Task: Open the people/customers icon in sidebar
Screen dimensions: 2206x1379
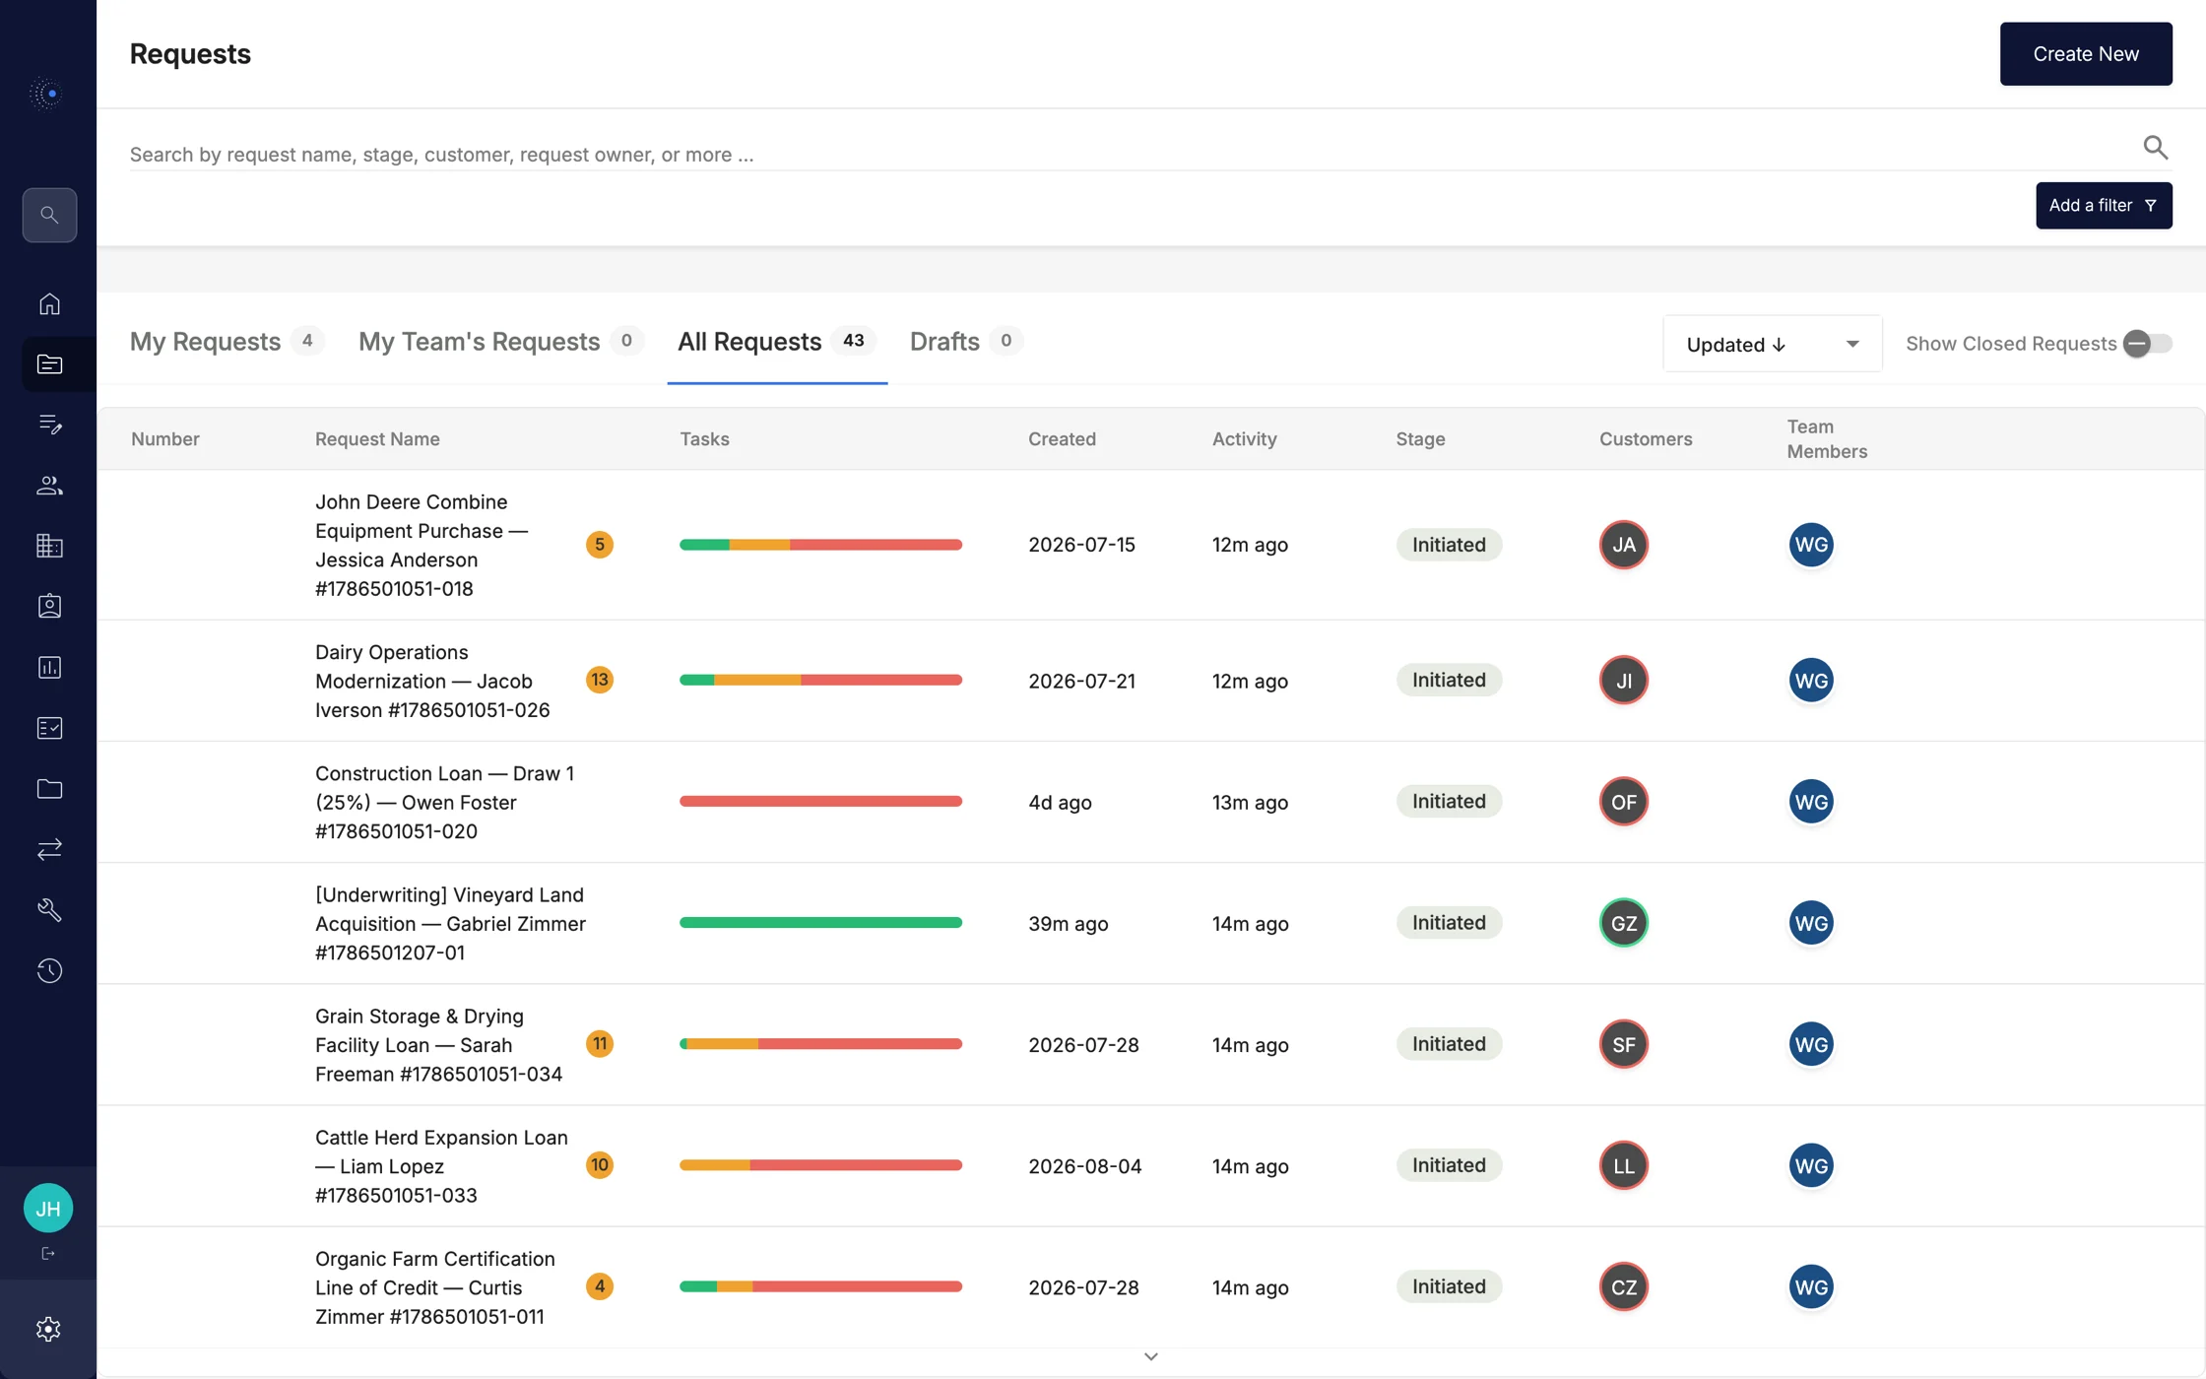Action: (x=49, y=486)
